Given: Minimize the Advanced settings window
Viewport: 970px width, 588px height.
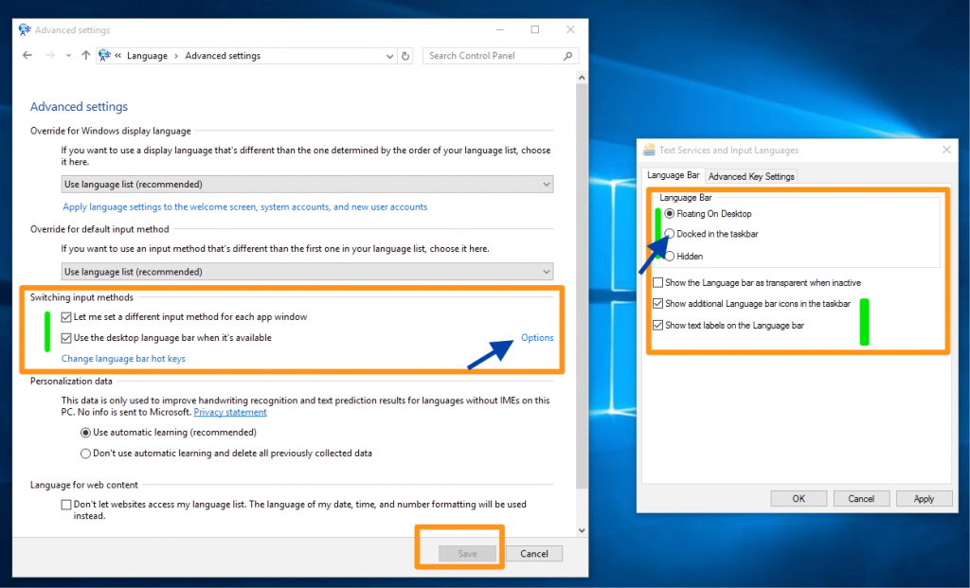Looking at the screenshot, I should click(500, 29).
